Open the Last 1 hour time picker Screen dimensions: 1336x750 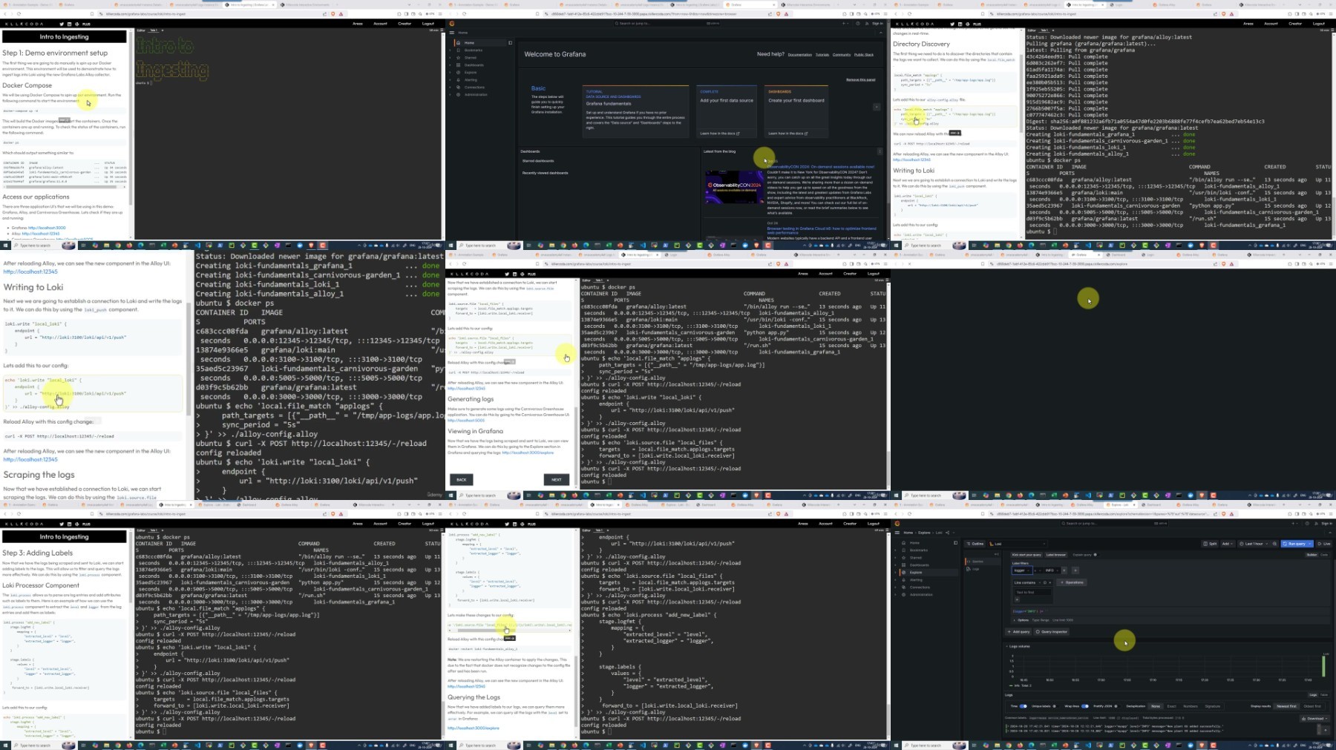1254,544
